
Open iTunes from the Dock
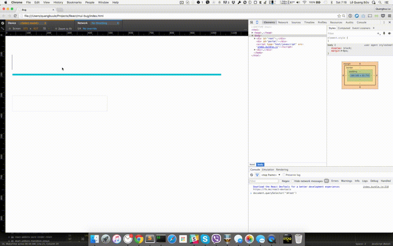117,239
